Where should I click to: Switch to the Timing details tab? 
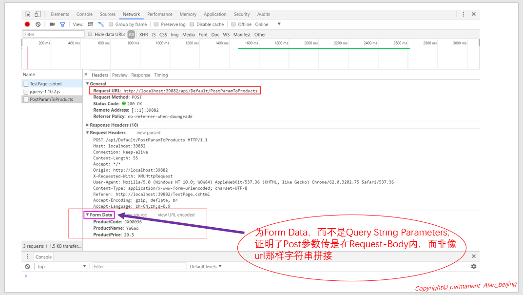point(161,75)
